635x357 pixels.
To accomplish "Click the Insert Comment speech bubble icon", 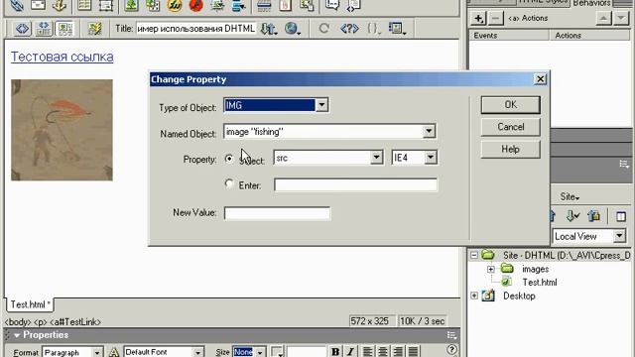I will coord(332,5).
